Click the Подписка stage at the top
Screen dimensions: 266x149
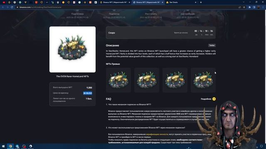pyautogui.click(x=114, y=14)
